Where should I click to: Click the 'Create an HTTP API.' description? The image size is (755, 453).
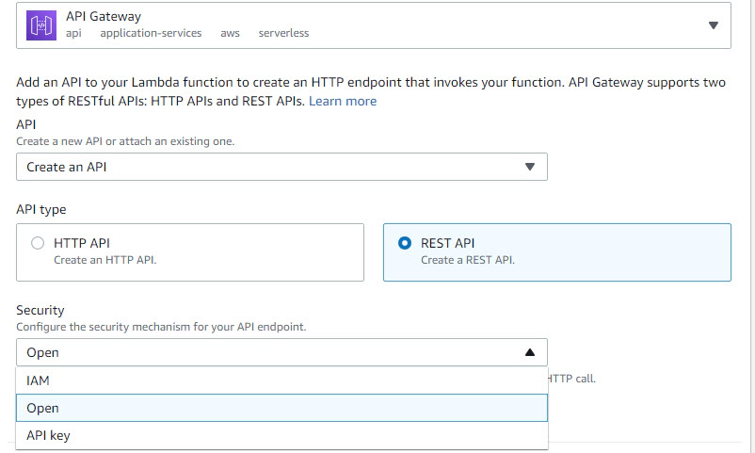(x=105, y=260)
